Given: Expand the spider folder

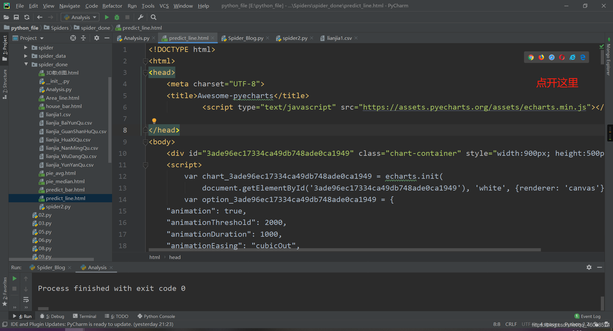Looking at the screenshot, I should click(x=26, y=47).
